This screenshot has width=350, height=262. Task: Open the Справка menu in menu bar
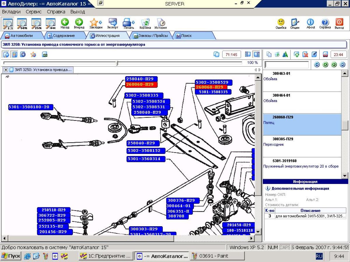(x=56, y=12)
